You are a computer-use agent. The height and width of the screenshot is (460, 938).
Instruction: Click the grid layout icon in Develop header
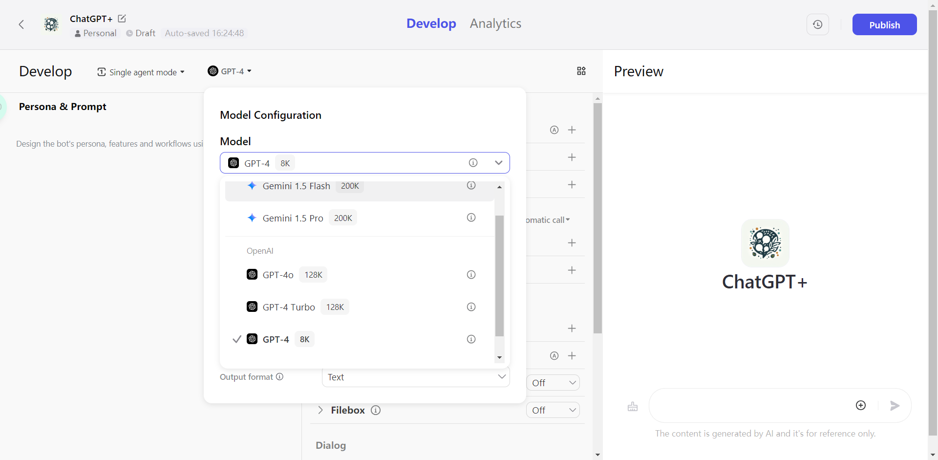click(581, 71)
